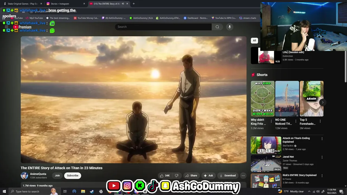The height and width of the screenshot is (195, 347).
Task: Close the YouTube video tab
Action: pyautogui.click(x=127, y=4)
